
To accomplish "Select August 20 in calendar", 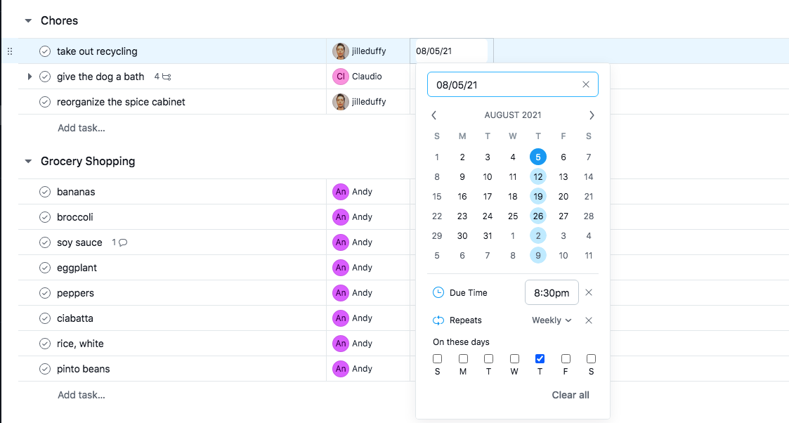I will pos(563,196).
